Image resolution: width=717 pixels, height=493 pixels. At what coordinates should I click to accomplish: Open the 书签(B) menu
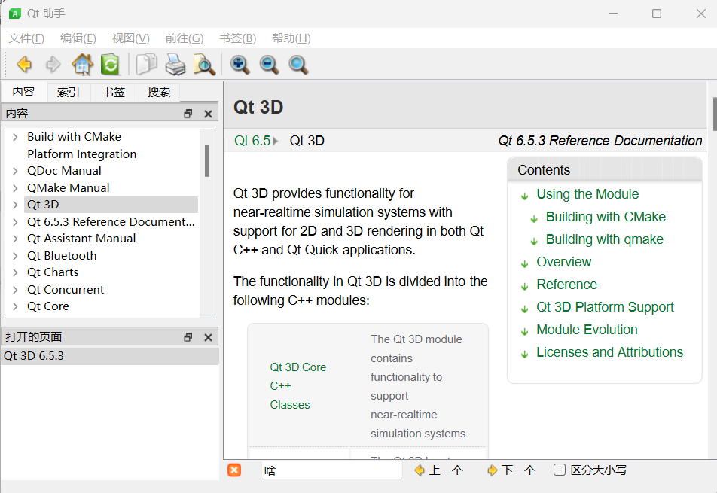(x=238, y=38)
